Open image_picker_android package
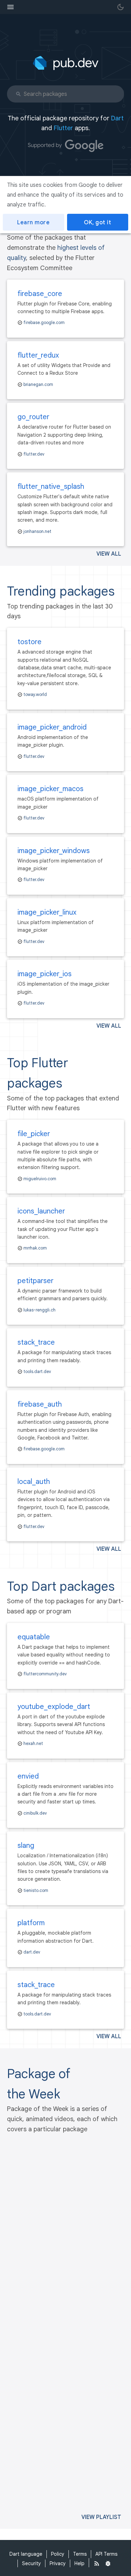Screen dimensions: 131x2576 [51, 727]
